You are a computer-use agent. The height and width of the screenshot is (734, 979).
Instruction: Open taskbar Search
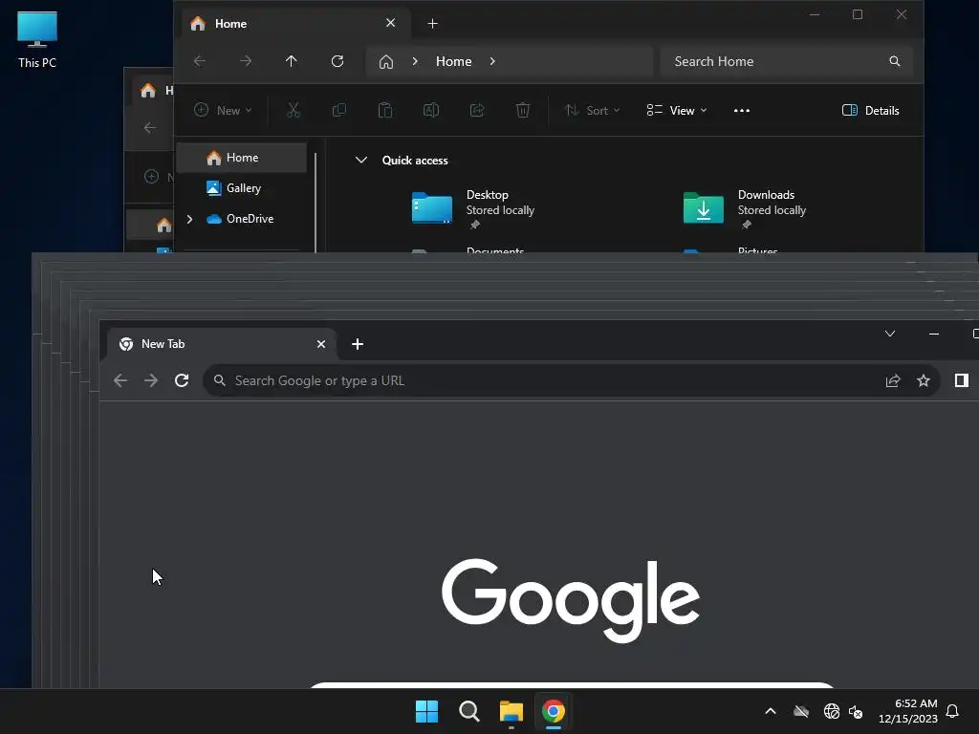(x=468, y=711)
